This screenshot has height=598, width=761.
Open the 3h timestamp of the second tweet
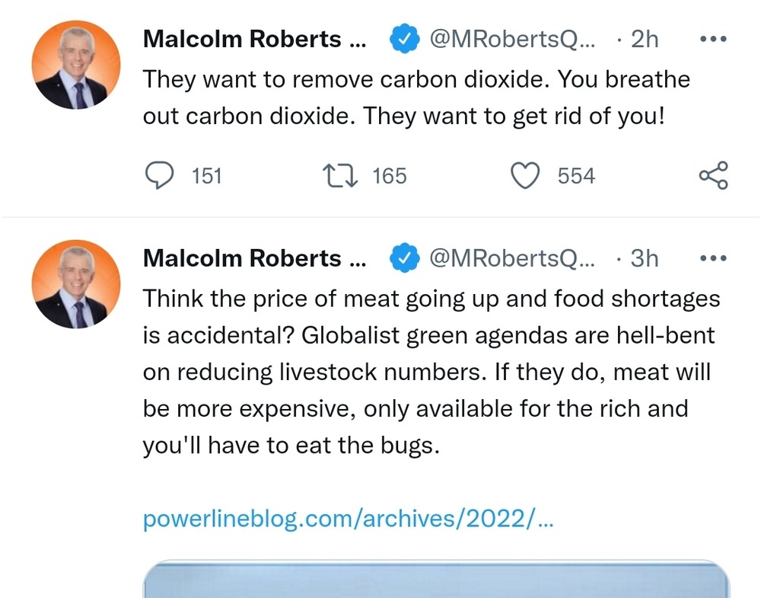click(644, 258)
